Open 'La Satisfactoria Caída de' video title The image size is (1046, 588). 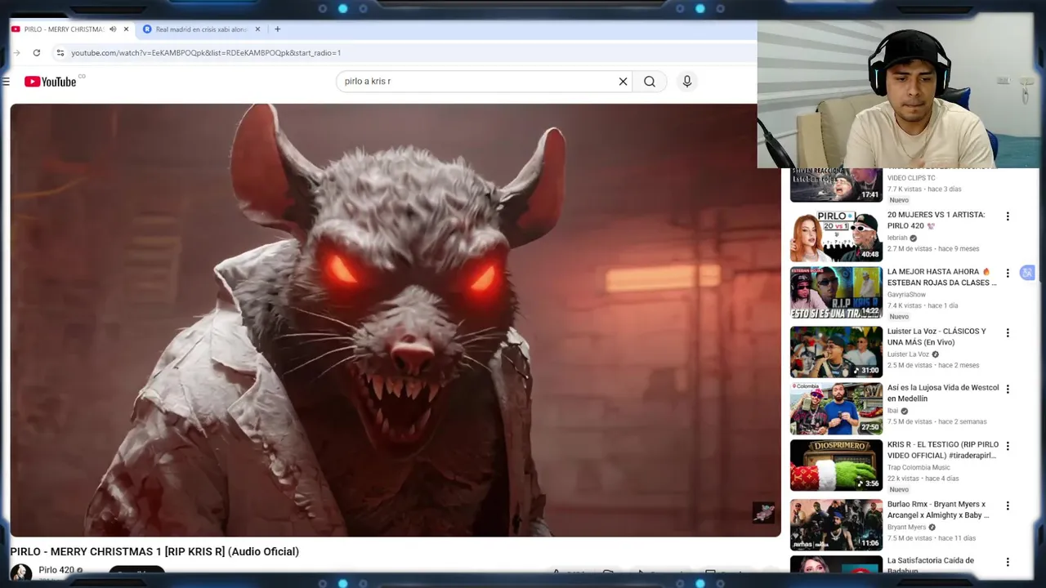pyautogui.click(x=931, y=565)
